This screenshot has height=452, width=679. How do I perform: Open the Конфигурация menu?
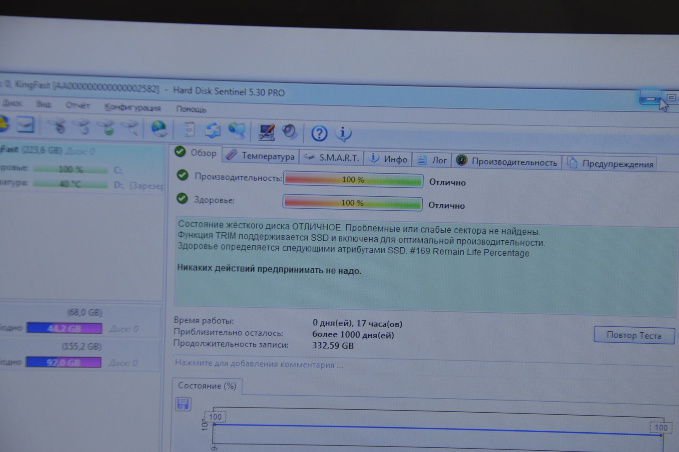point(133,108)
